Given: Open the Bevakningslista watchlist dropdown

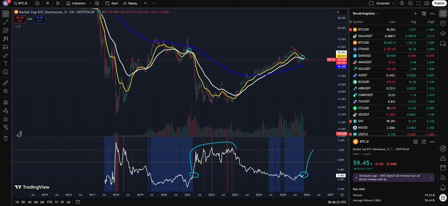Looking at the screenshot, I should tap(366, 13).
